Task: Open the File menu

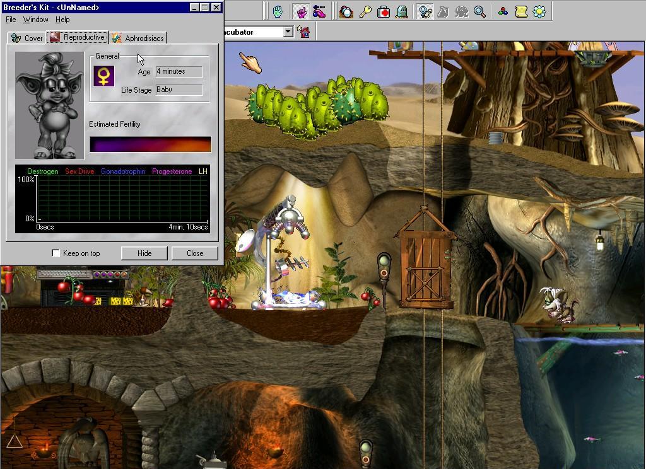Action: (x=11, y=20)
